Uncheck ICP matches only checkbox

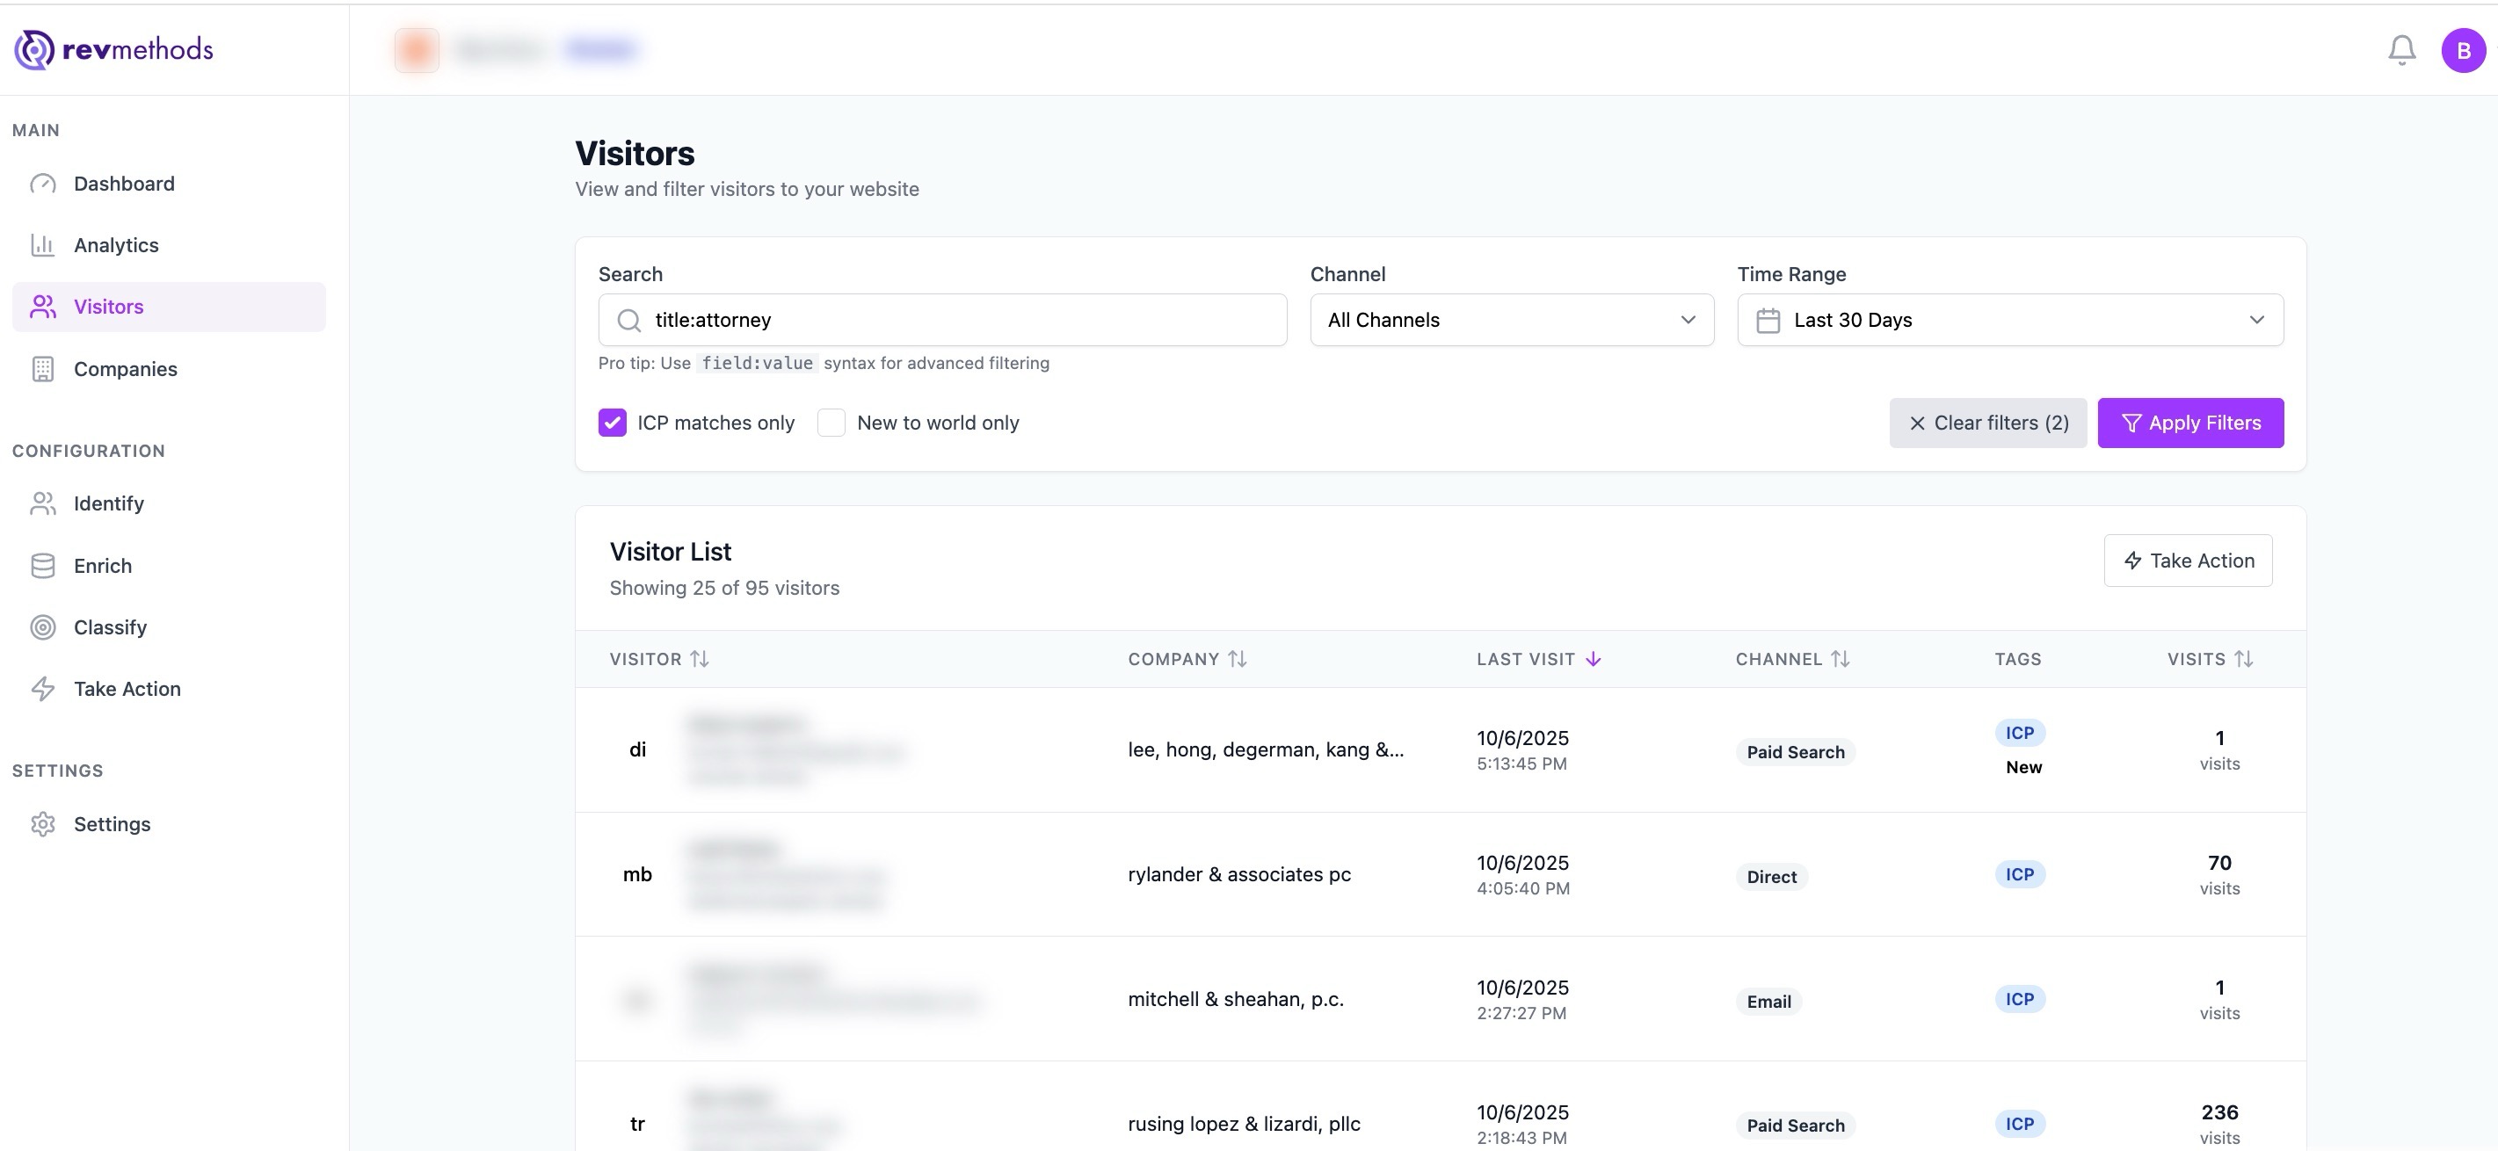click(612, 423)
